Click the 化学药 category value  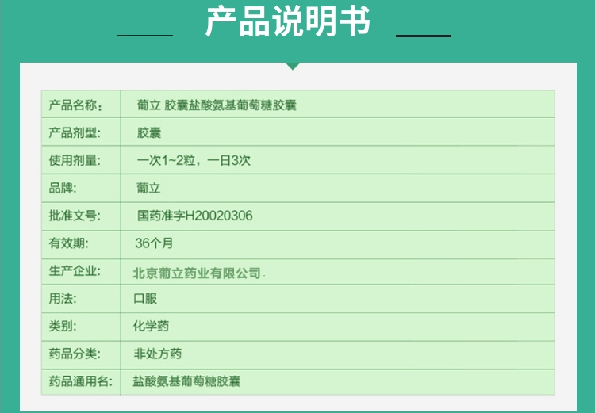[151, 326]
